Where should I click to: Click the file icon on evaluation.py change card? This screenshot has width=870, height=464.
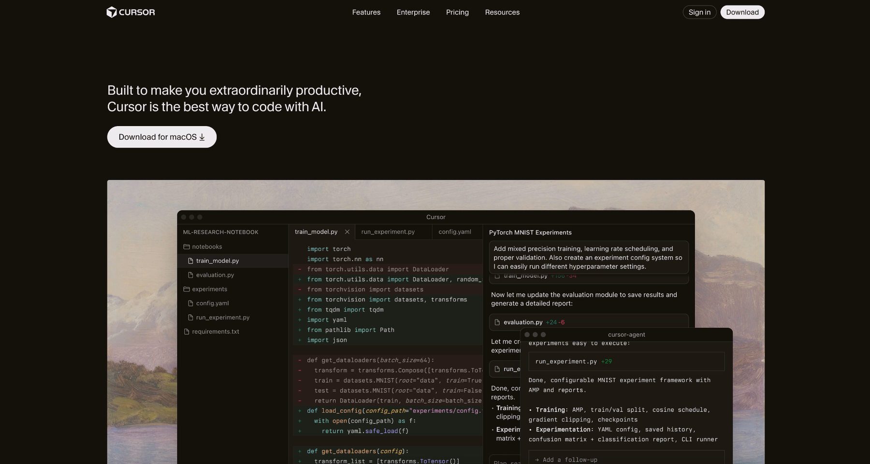coord(497,322)
